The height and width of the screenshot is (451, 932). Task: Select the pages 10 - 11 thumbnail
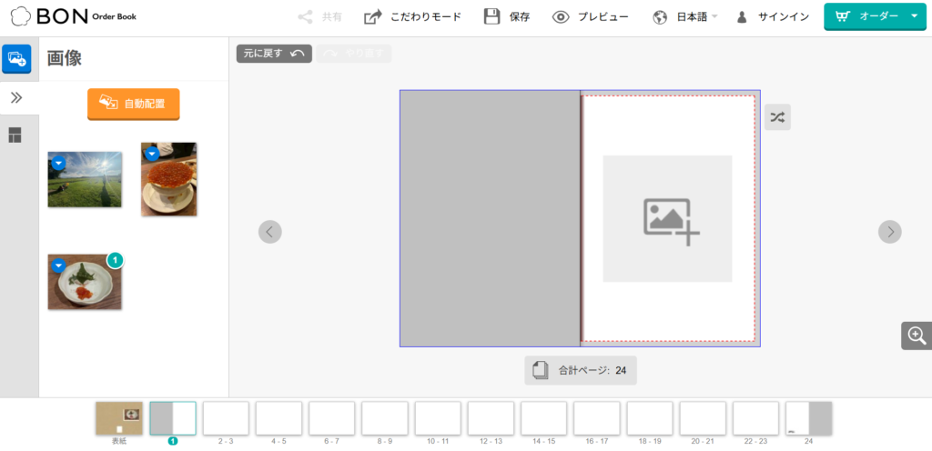[437, 418]
